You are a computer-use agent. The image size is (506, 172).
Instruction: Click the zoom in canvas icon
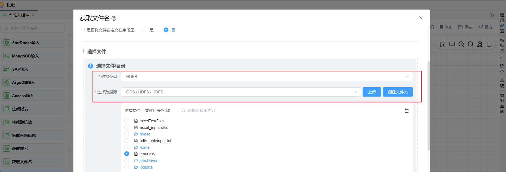point(461,44)
